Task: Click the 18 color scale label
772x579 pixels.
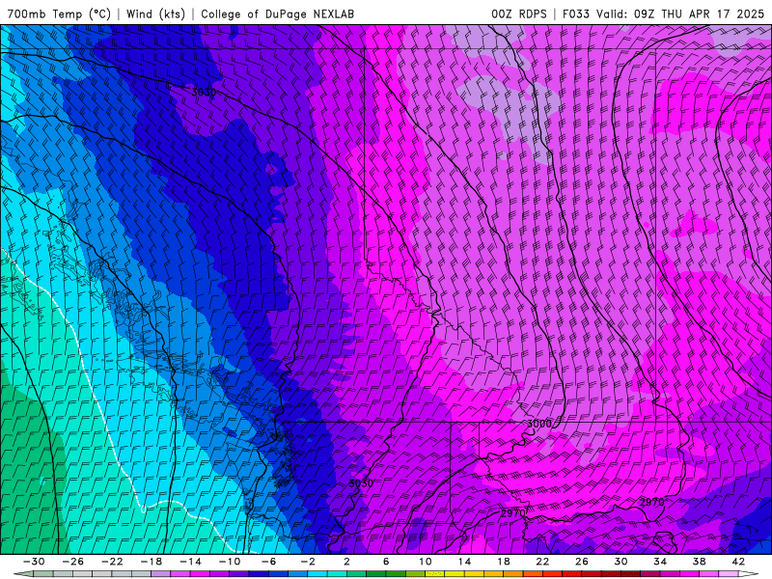Action: [x=503, y=562]
